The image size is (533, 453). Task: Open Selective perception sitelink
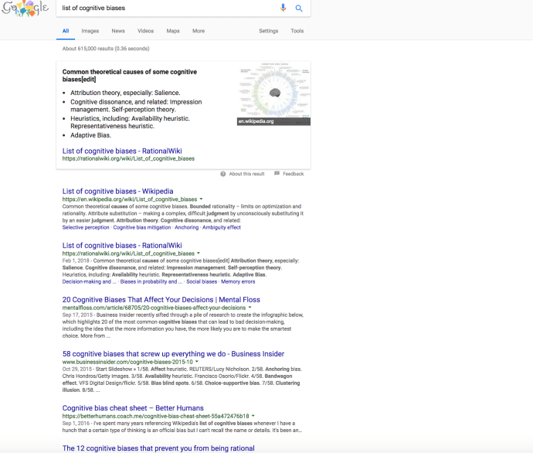(86, 227)
